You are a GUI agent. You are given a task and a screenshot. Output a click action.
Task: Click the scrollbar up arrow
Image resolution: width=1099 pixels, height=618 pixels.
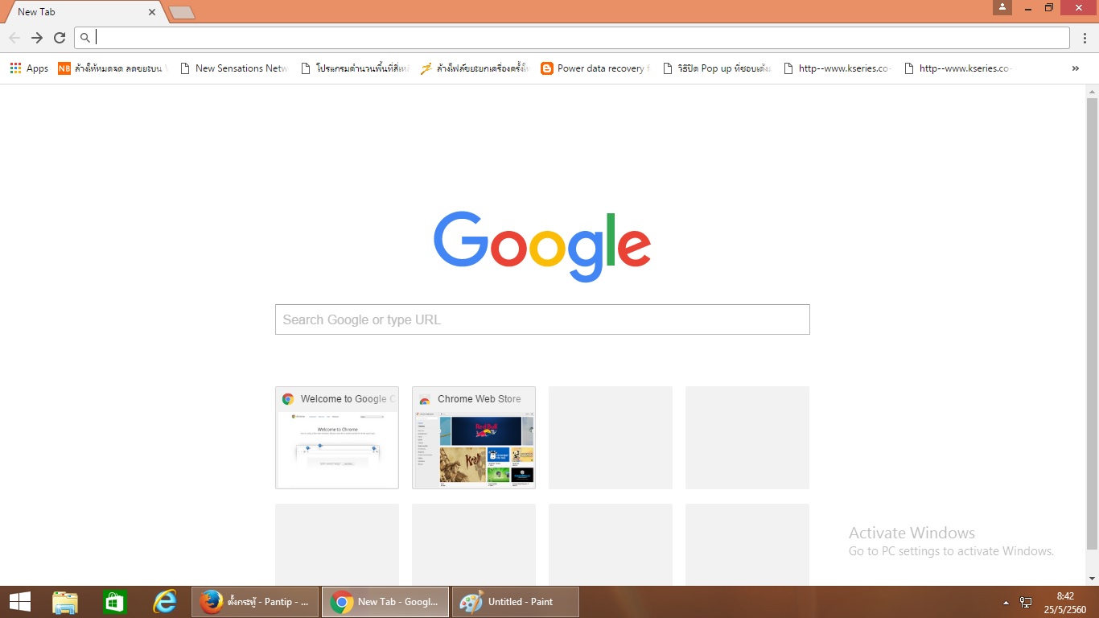click(x=1092, y=91)
